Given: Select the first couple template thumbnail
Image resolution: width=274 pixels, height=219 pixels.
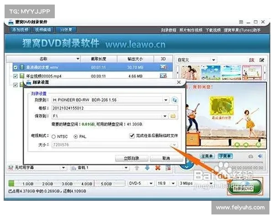Looking at the screenshot, I should coord(190,73).
